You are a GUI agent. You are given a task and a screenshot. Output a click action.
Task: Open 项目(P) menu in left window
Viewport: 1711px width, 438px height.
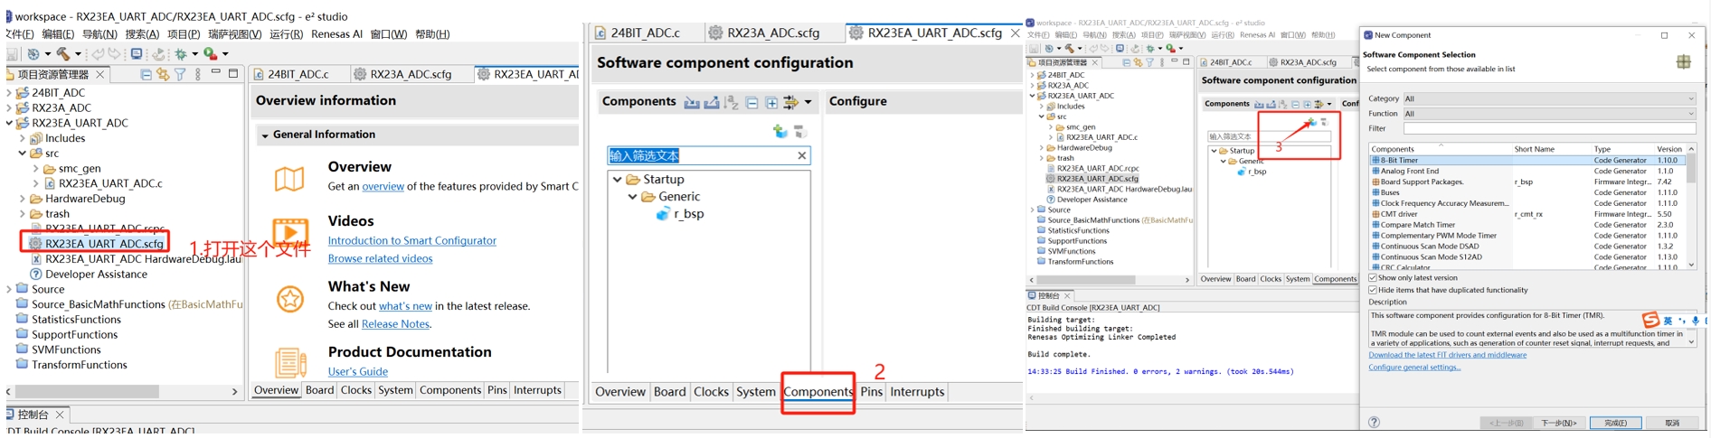pyautogui.click(x=184, y=34)
